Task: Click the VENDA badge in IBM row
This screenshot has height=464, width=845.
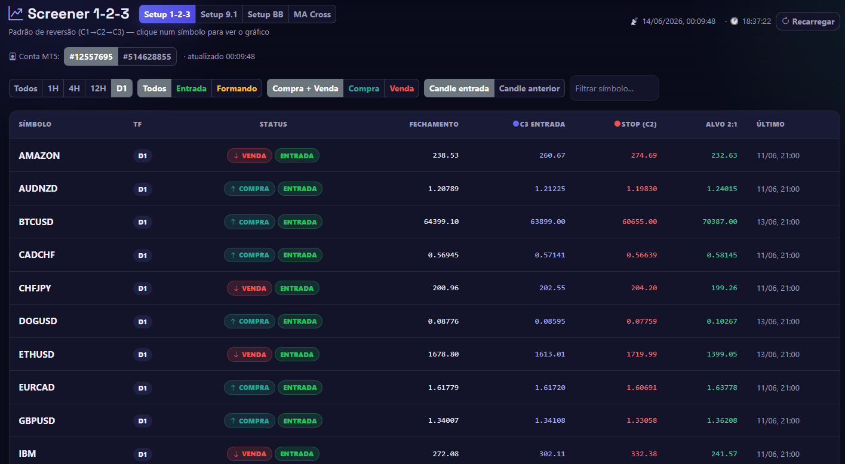Action: tap(250, 454)
